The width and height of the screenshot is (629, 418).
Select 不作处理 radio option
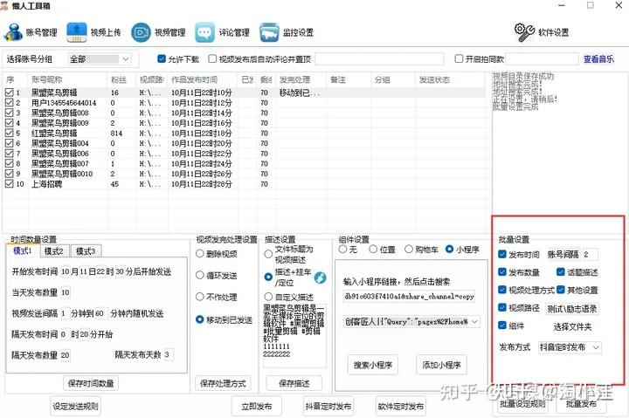pyautogui.click(x=200, y=297)
